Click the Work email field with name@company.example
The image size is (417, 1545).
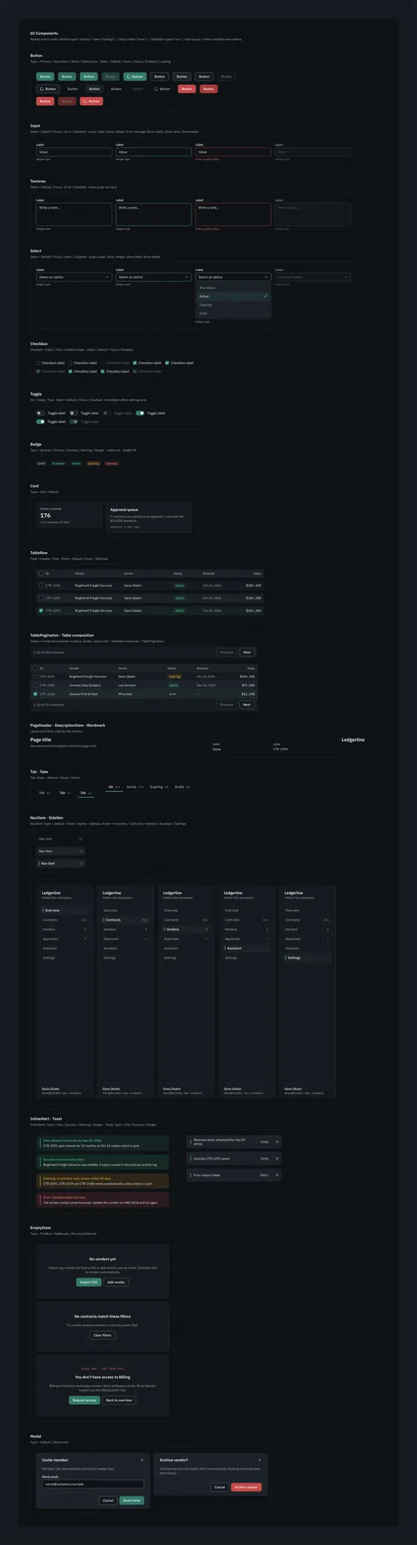click(x=93, y=1484)
